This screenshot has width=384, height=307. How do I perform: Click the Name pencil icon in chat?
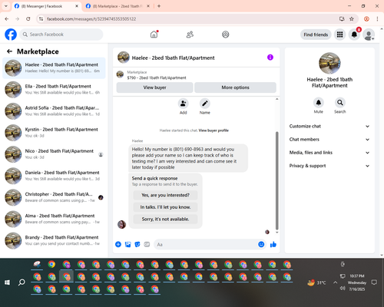pyautogui.click(x=205, y=104)
